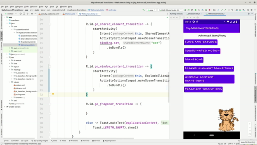Open the Navigate menu
Viewport: 257px width, 145px height.
[19, 7]
